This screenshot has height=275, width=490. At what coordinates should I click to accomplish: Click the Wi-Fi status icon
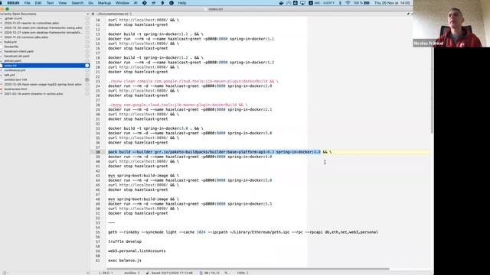click(x=348, y=3)
